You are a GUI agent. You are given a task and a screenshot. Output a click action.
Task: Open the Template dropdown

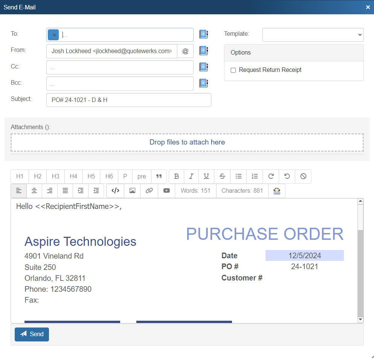(313, 35)
